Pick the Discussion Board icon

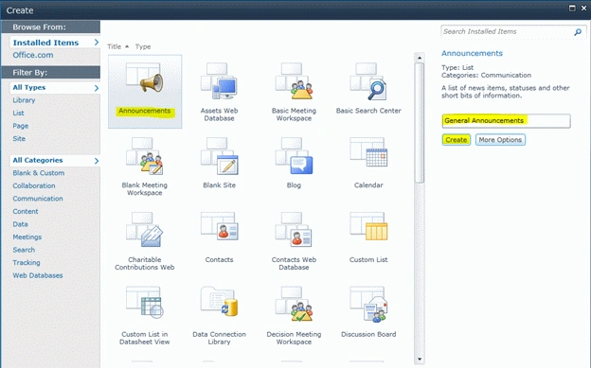pyautogui.click(x=368, y=304)
